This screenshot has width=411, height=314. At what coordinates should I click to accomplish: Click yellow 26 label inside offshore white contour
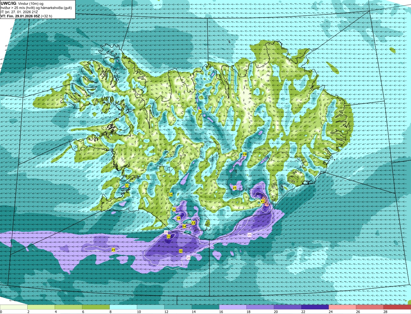113,249
